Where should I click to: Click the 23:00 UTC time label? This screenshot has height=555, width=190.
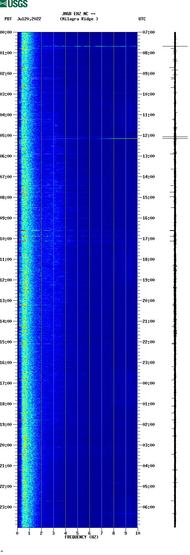(x=149, y=363)
